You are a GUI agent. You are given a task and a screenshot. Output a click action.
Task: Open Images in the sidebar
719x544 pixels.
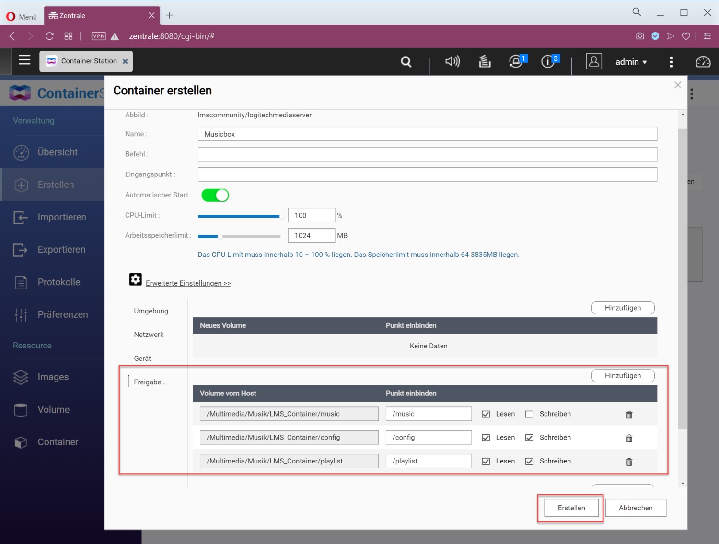52,377
